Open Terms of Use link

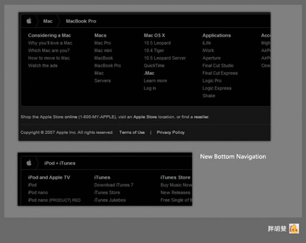132,132
